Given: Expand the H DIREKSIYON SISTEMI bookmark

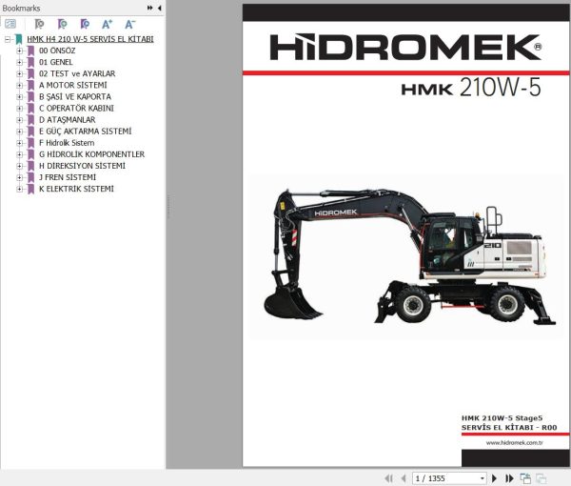Looking at the screenshot, I should 20,166.
